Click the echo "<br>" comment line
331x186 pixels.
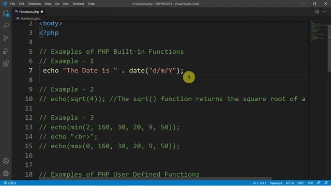[x=68, y=136]
